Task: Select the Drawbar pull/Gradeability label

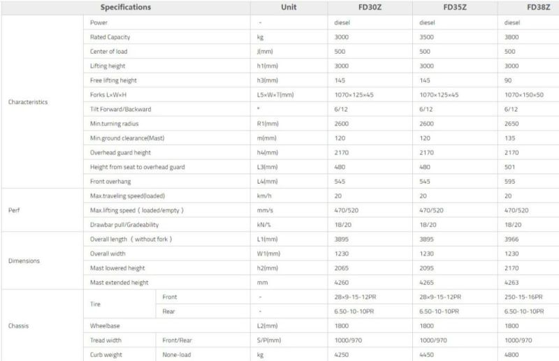Action: 124,225
